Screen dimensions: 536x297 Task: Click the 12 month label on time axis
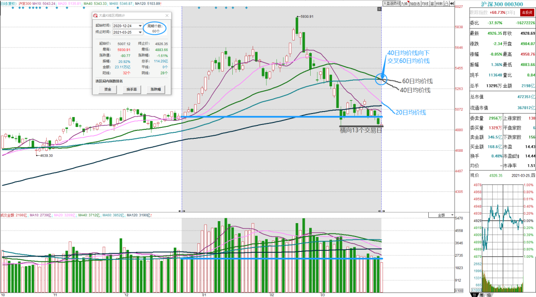tap(127, 295)
